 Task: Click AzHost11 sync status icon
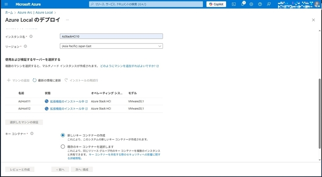tap(47, 101)
